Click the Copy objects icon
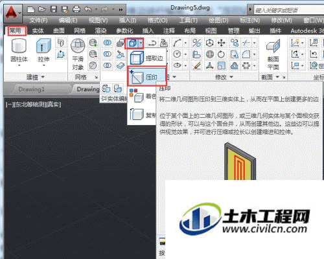 point(235,43)
